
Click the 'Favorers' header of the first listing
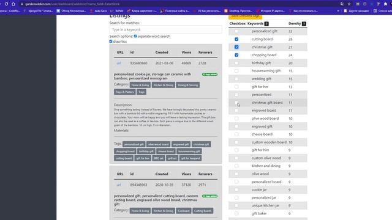205,53
